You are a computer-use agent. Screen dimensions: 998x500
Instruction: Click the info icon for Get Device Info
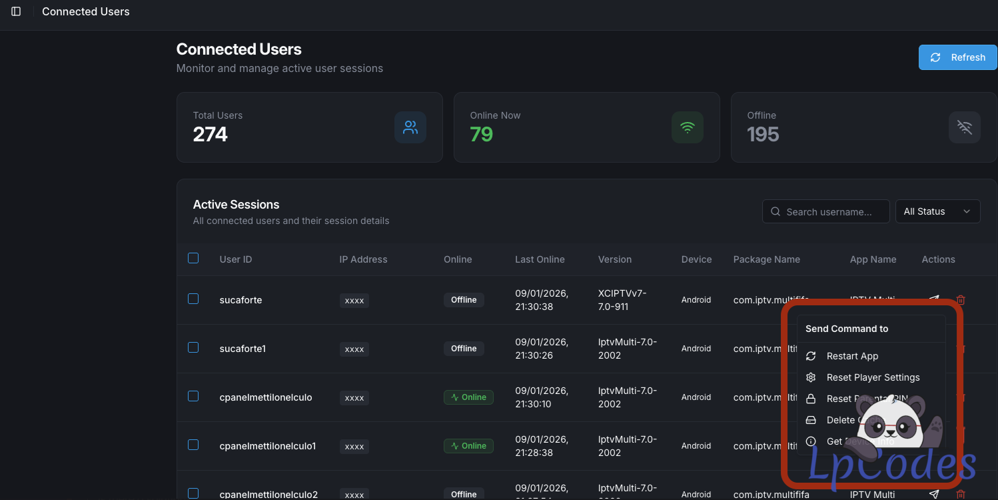click(x=811, y=441)
